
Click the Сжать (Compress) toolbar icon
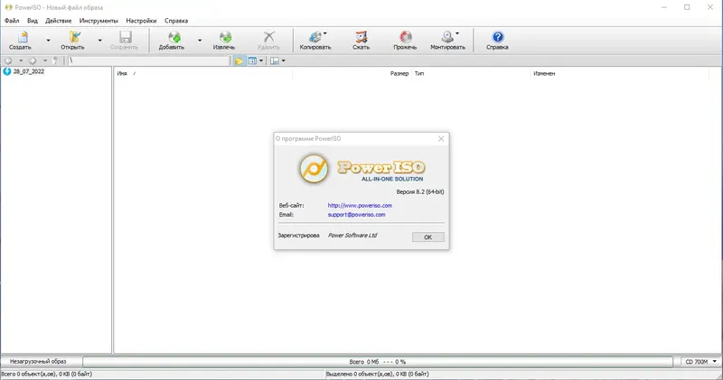[361, 37]
